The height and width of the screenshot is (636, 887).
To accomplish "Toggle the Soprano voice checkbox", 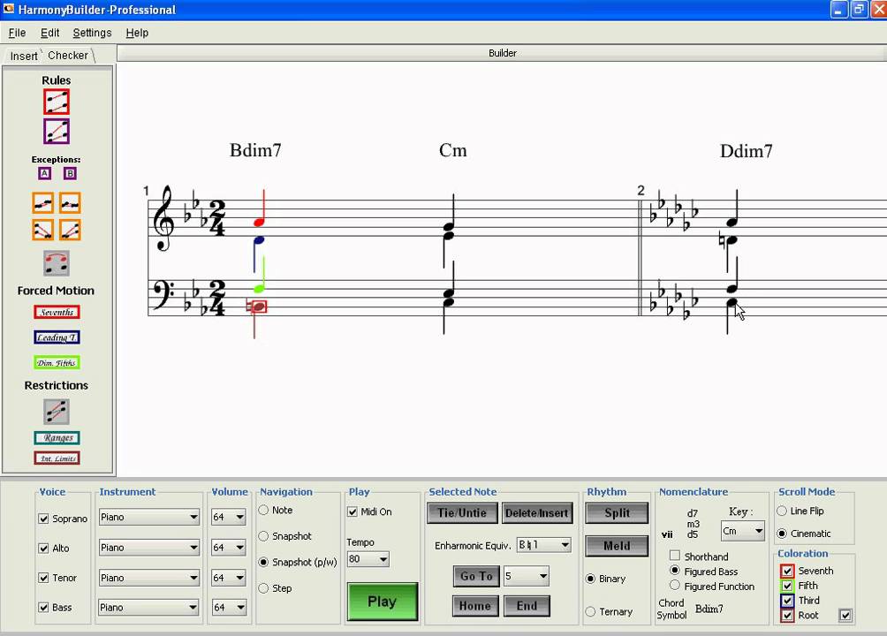I will pyautogui.click(x=43, y=519).
